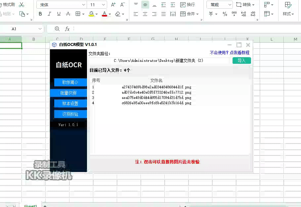
Task: Click the percent style icon
Action: [x=225, y=14]
